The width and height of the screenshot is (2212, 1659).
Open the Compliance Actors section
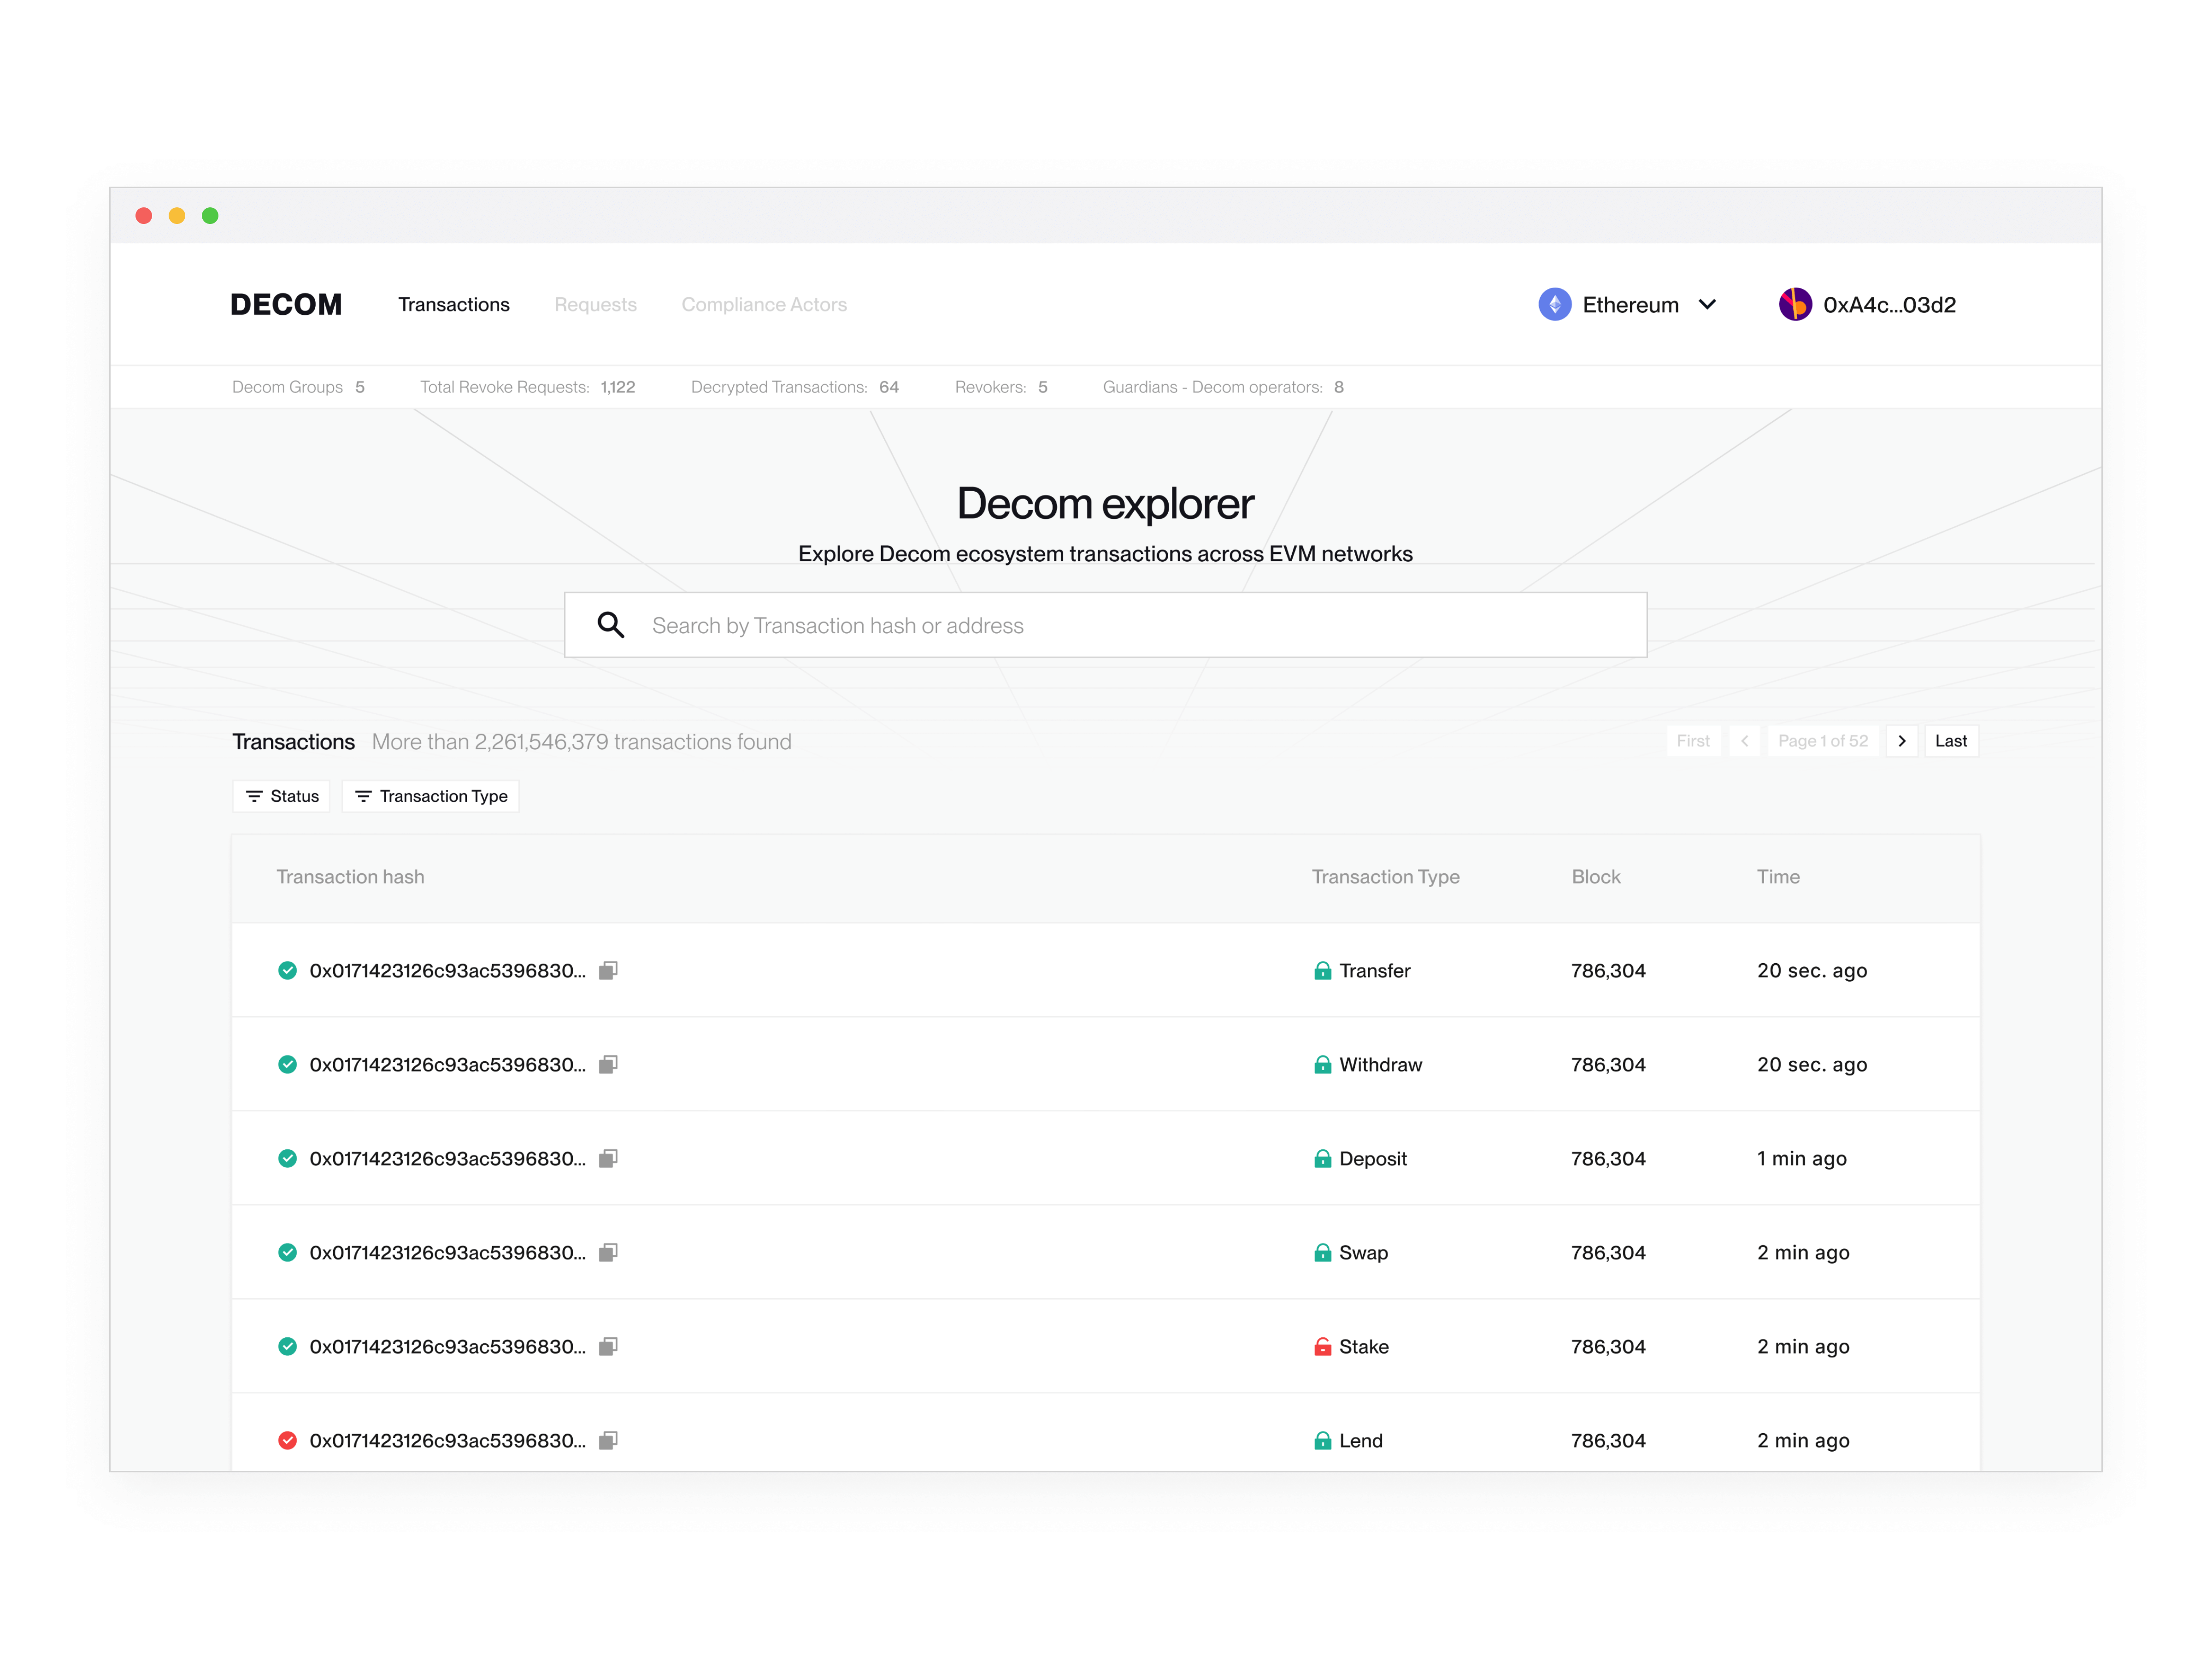click(764, 304)
